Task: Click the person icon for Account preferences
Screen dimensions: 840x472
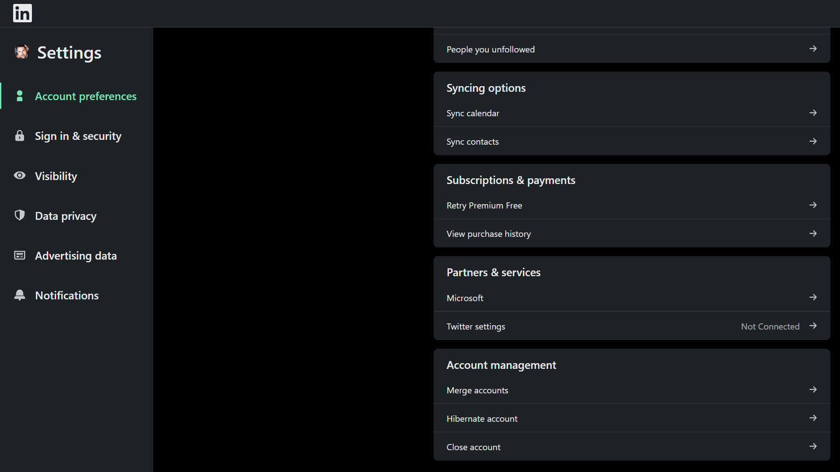Action: (x=19, y=96)
